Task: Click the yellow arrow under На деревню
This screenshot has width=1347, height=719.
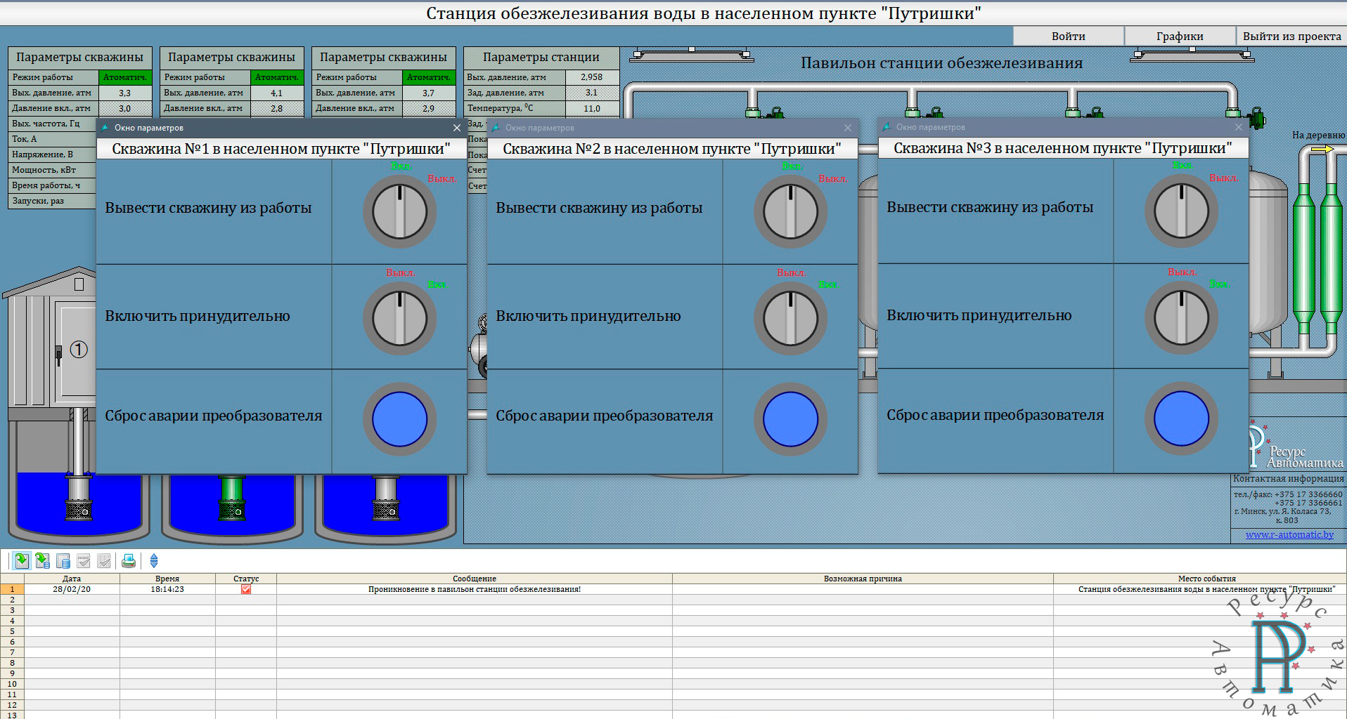Action: [x=1322, y=149]
